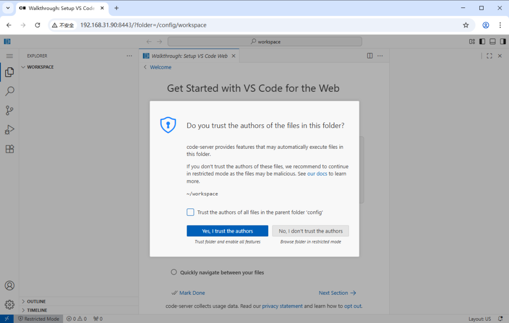Collapse the WORKSPACE folder tree
This screenshot has height=323, width=509.
40,67
